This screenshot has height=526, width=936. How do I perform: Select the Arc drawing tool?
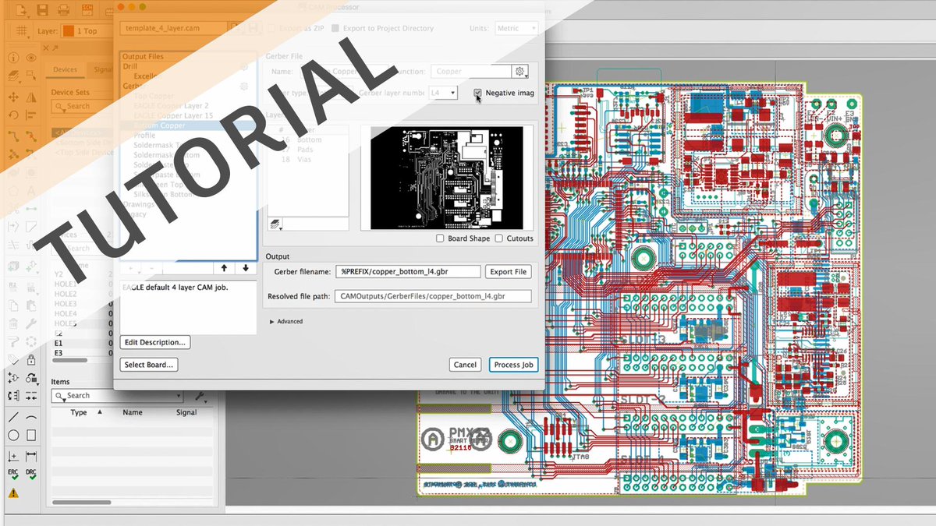coord(31,417)
